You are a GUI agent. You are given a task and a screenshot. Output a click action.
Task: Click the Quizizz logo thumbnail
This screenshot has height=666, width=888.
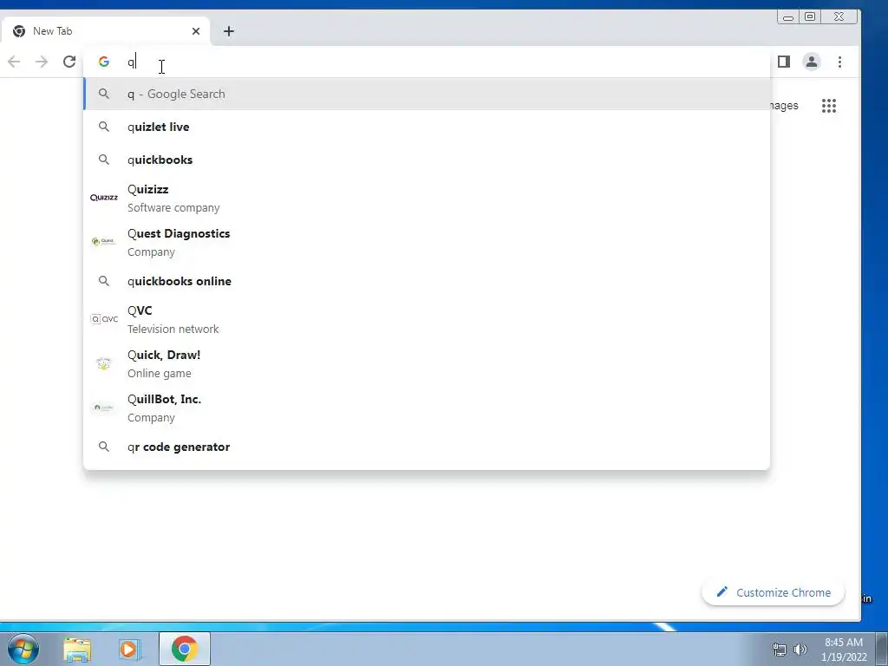(x=104, y=198)
